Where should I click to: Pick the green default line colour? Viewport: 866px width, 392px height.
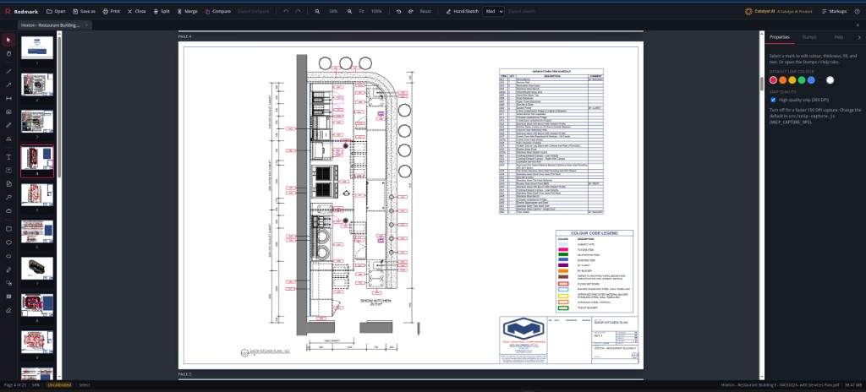pos(802,80)
